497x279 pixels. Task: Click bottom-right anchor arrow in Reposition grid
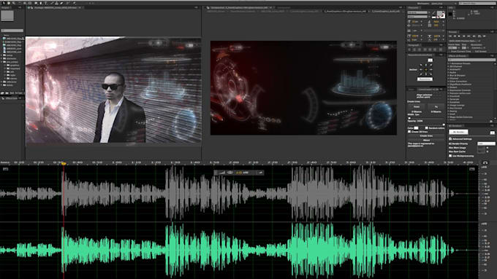(x=430, y=74)
